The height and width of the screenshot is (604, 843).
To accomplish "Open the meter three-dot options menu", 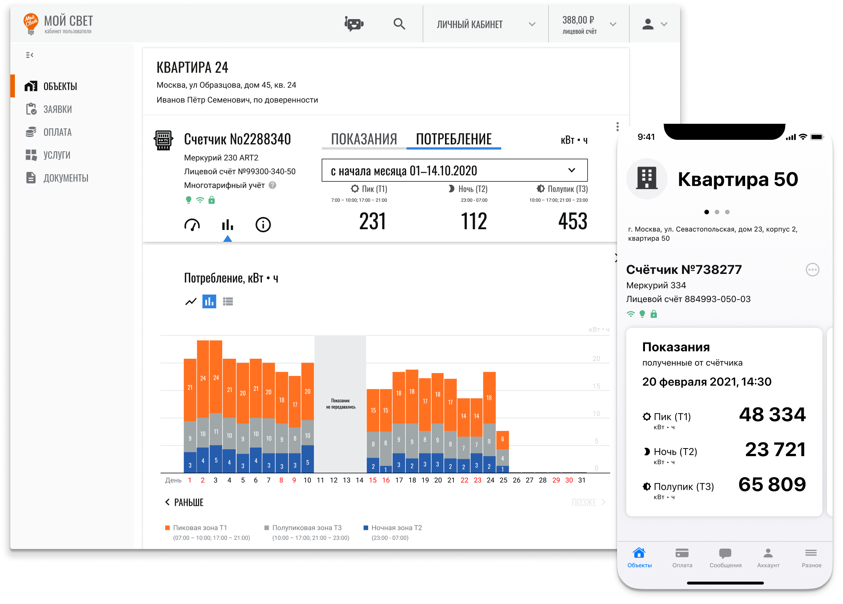I will pos(617,126).
